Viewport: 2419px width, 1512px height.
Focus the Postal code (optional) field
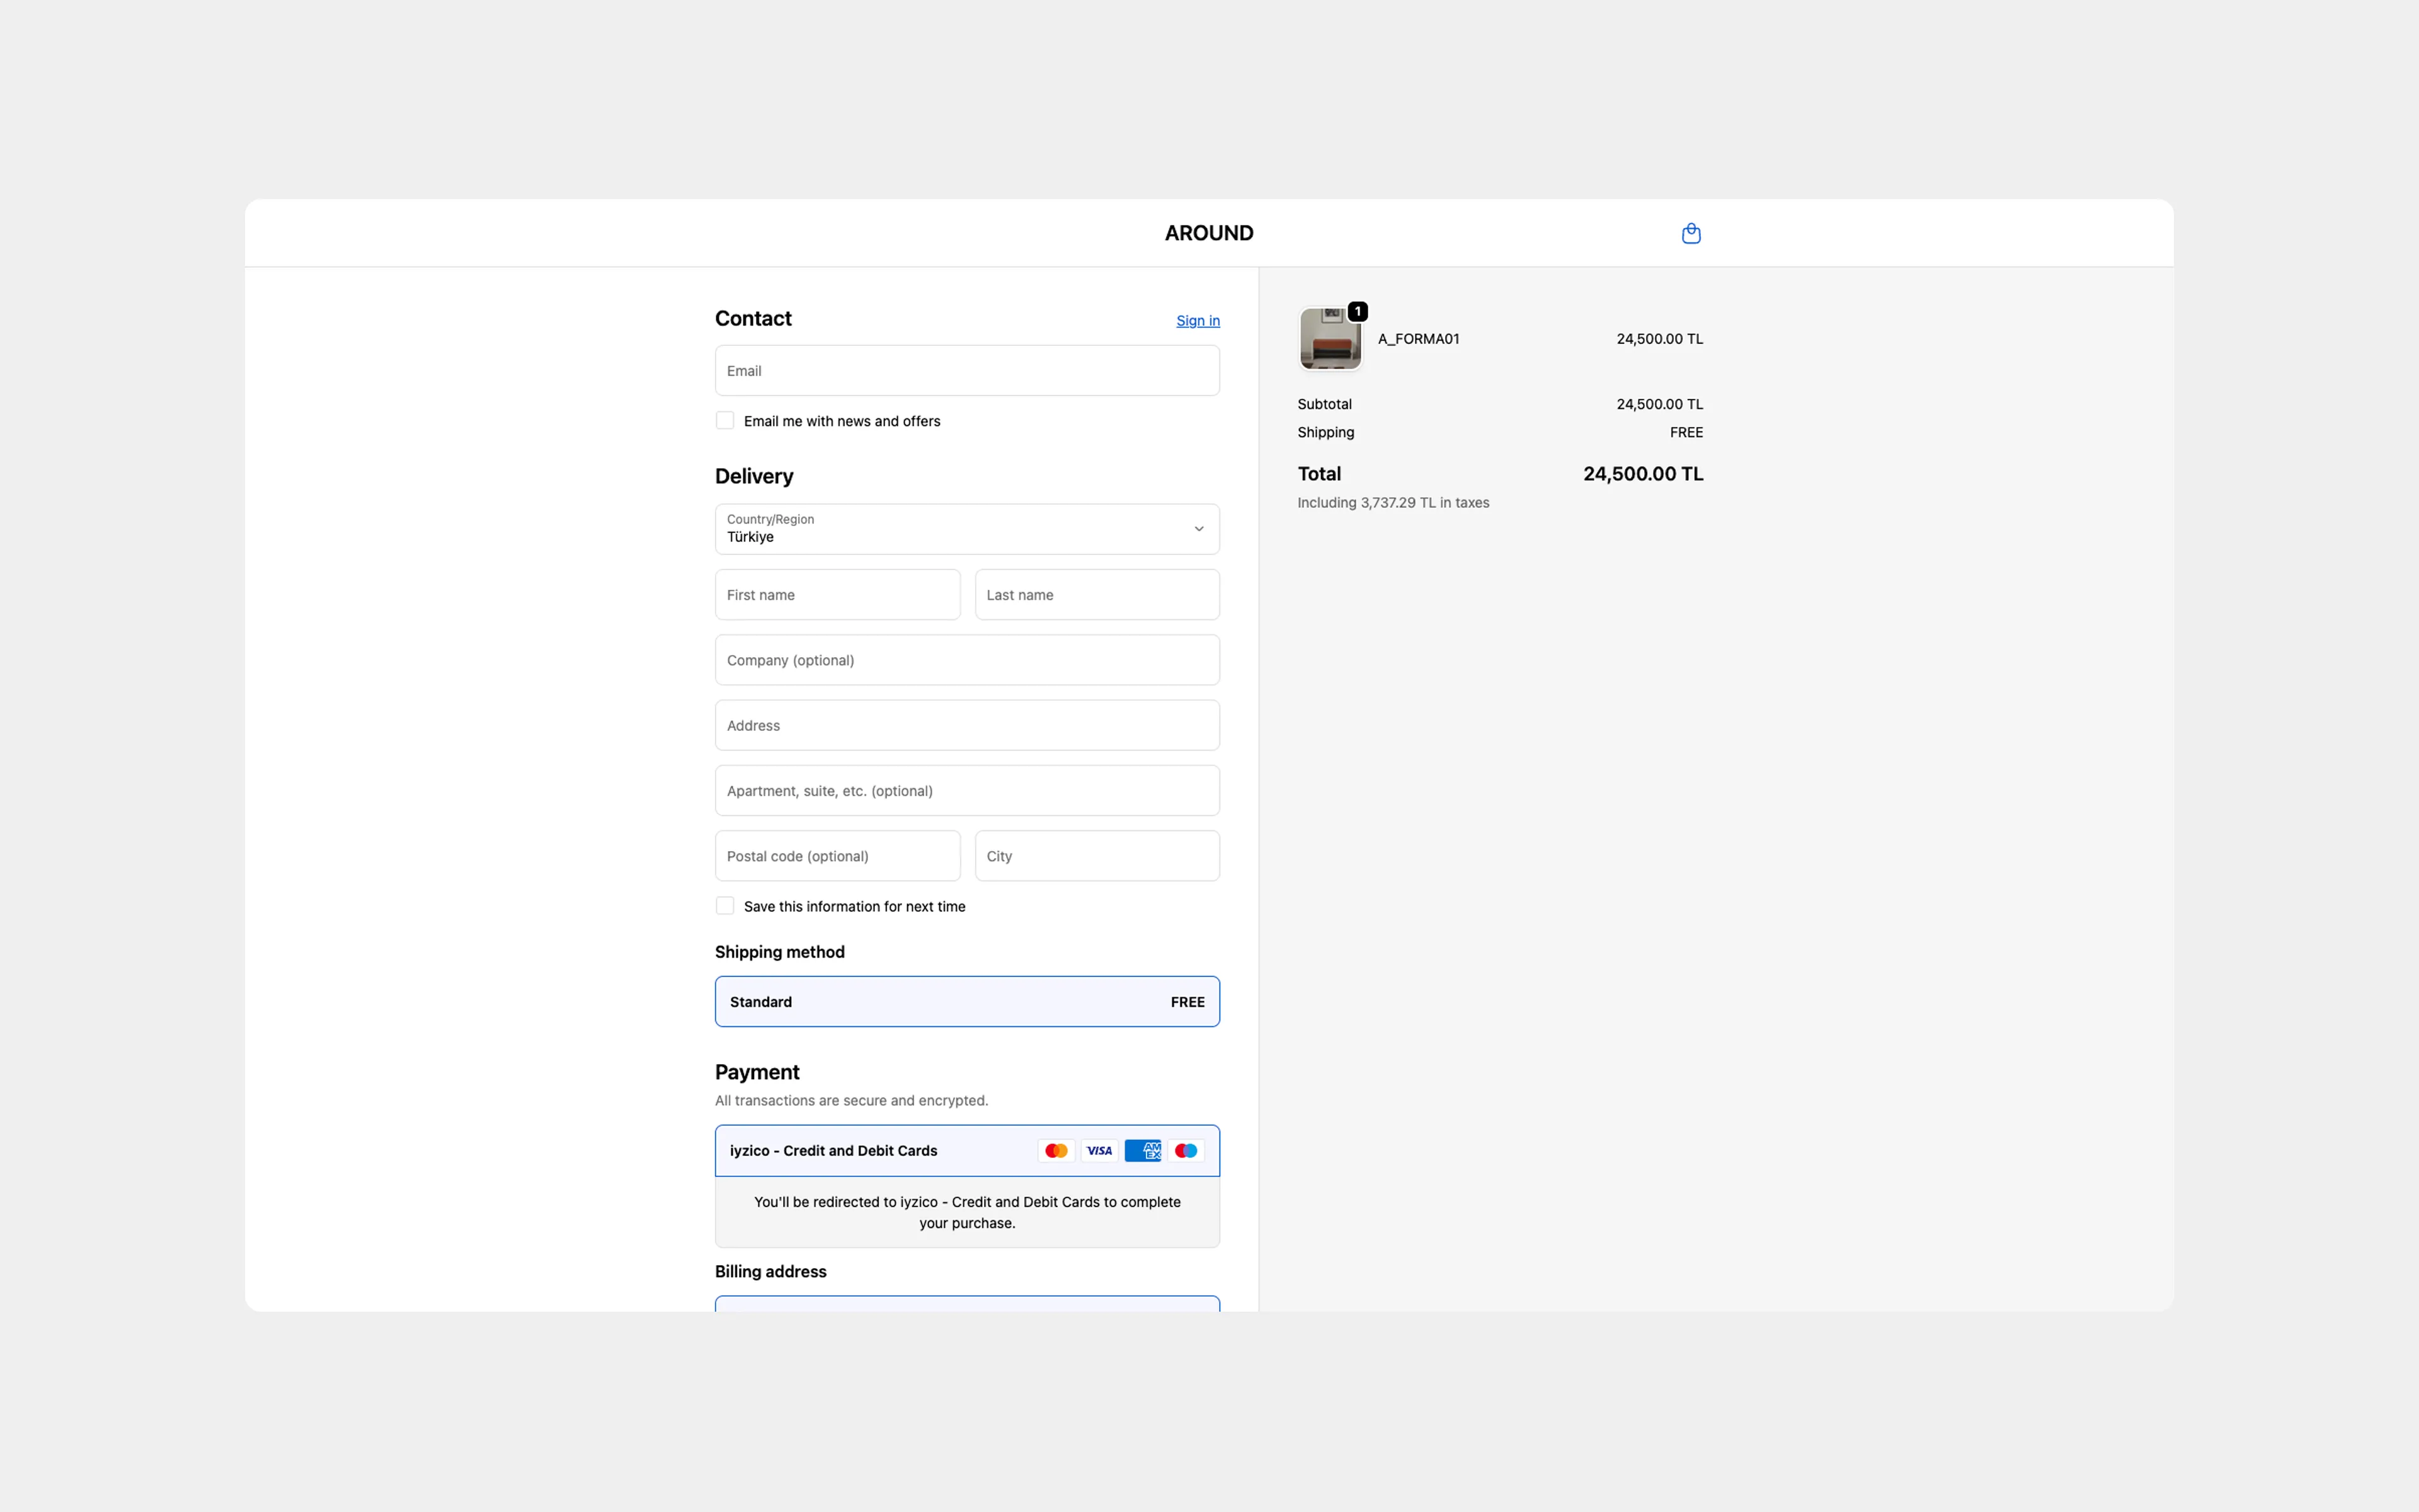coord(838,856)
